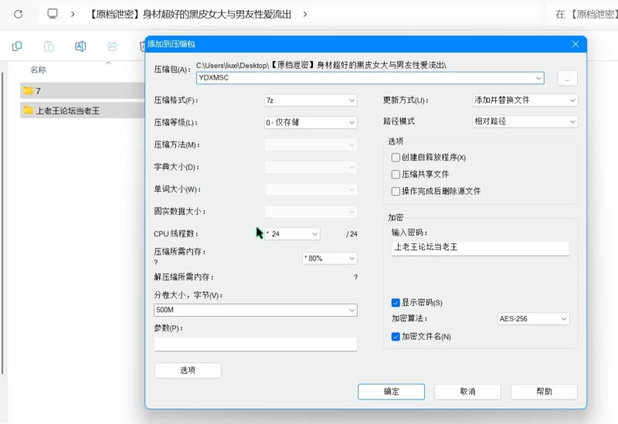Expand chevron after the folder name in address bar

tap(305, 14)
